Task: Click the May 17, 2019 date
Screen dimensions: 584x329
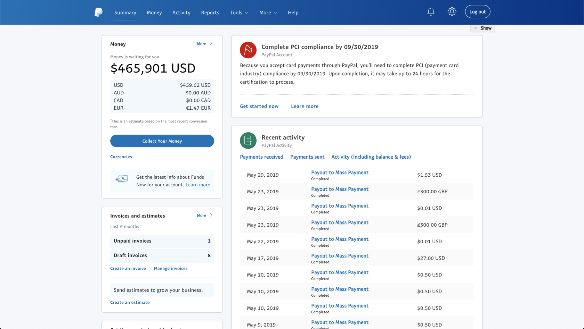Action: 263,258
